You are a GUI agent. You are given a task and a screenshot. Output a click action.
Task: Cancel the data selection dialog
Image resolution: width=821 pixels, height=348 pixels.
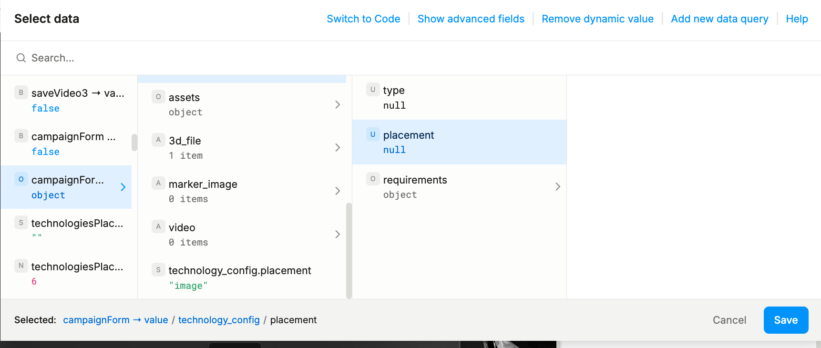(x=729, y=320)
